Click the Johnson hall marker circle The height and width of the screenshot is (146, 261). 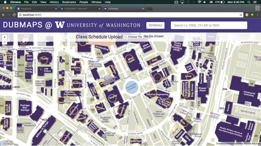click(111, 69)
